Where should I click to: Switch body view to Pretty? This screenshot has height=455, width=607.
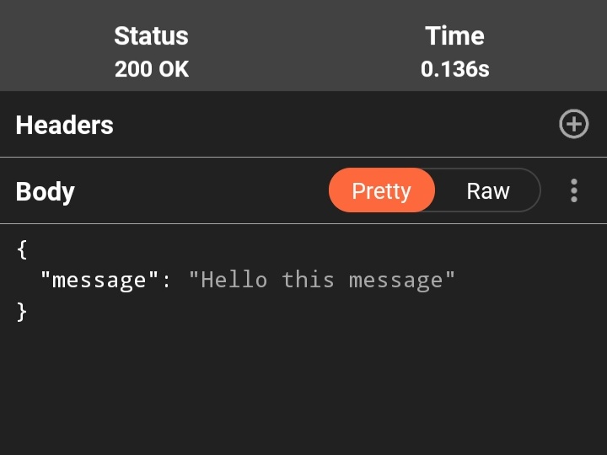click(x=382, y=190)
